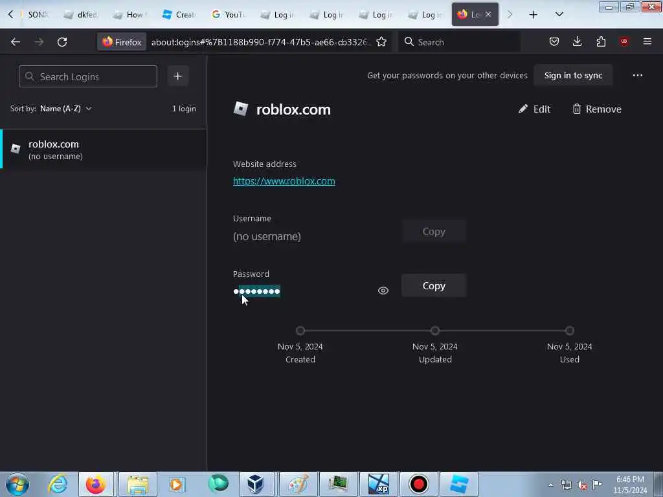
Task: Click the disabled username Copy button
Action: 434,231
